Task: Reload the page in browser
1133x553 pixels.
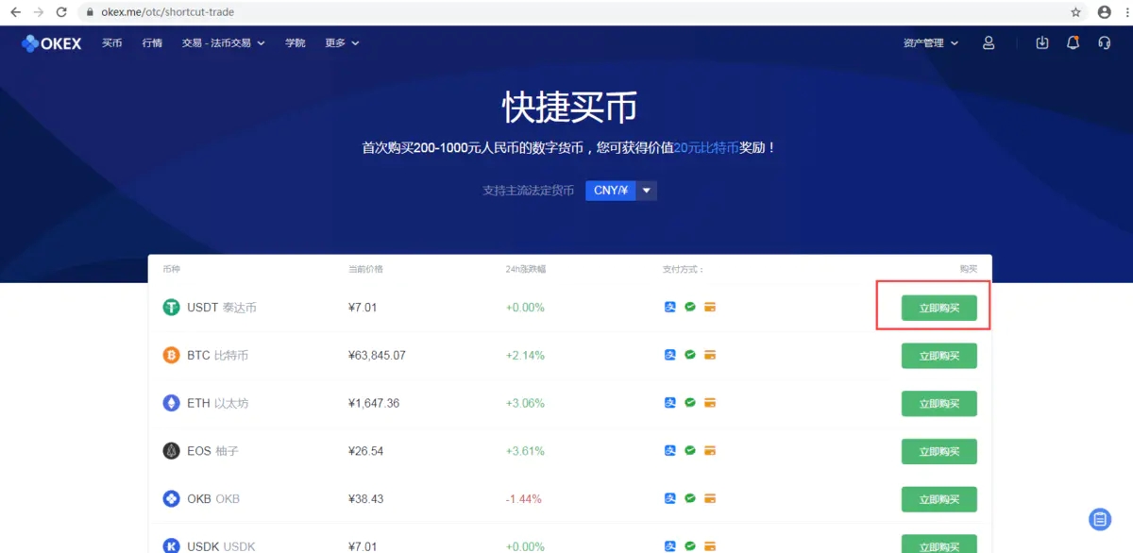Action: point(61,12)
